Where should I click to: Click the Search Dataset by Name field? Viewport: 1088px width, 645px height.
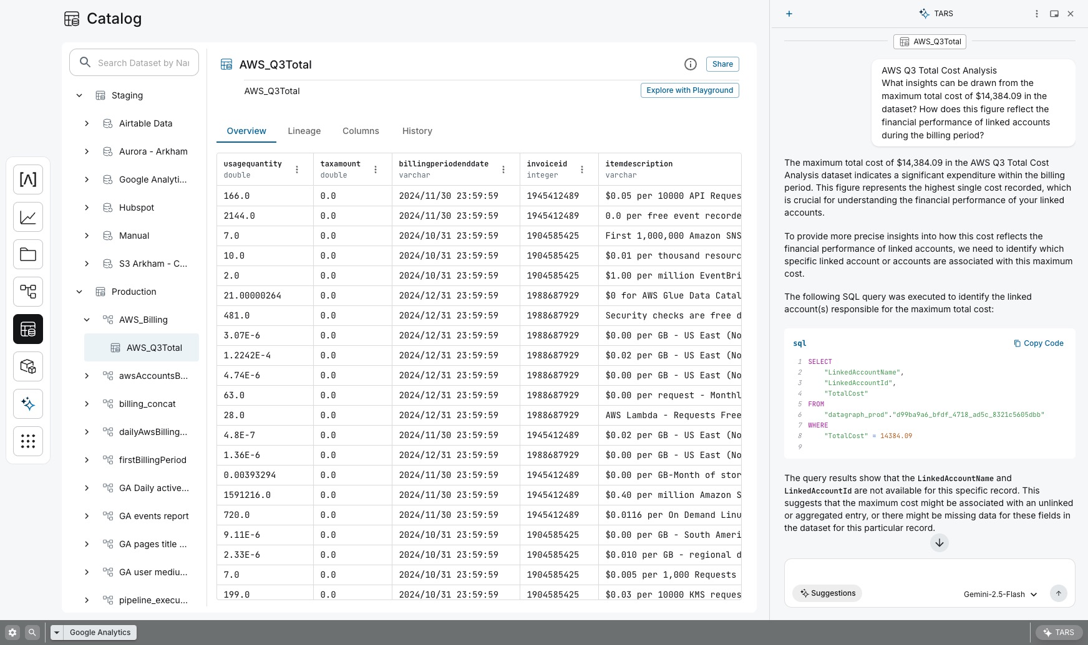coord(134,62)
